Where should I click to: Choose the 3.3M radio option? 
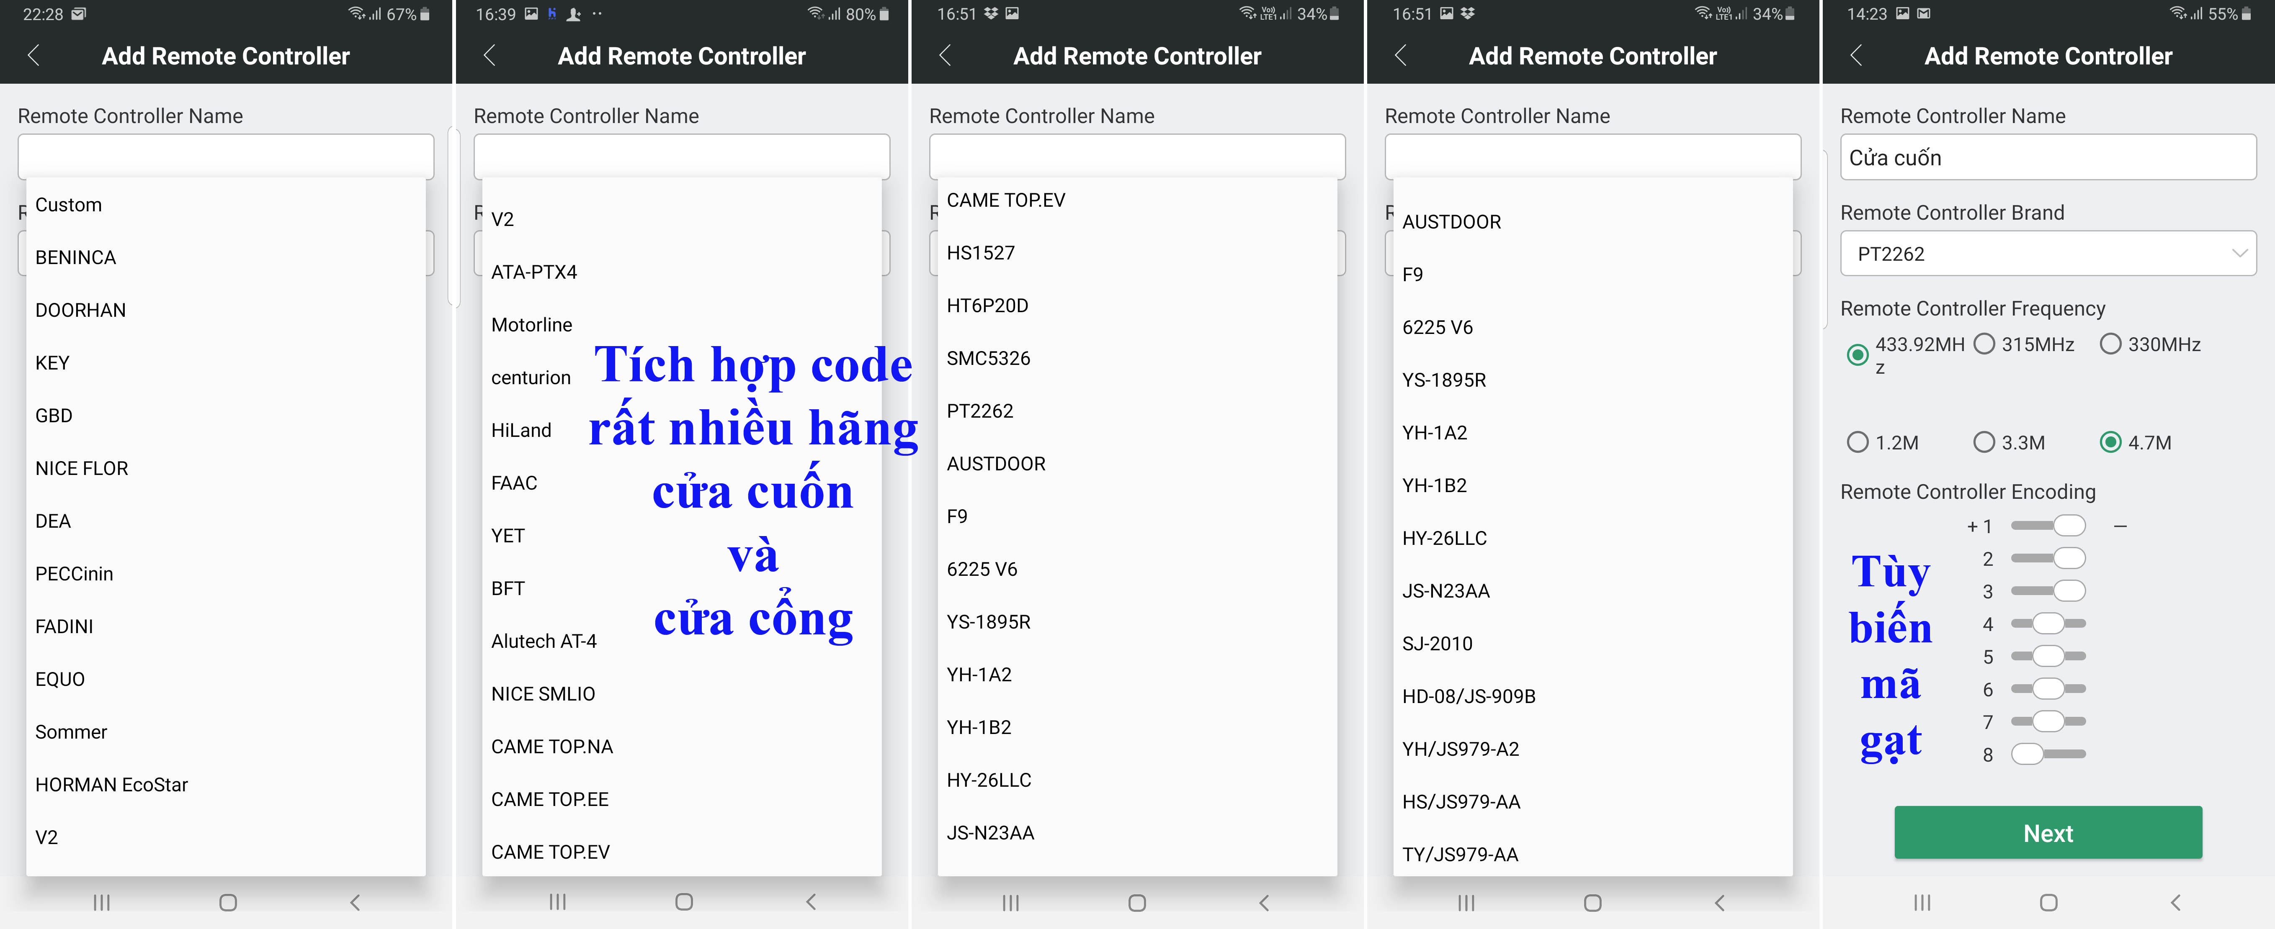1984,442
